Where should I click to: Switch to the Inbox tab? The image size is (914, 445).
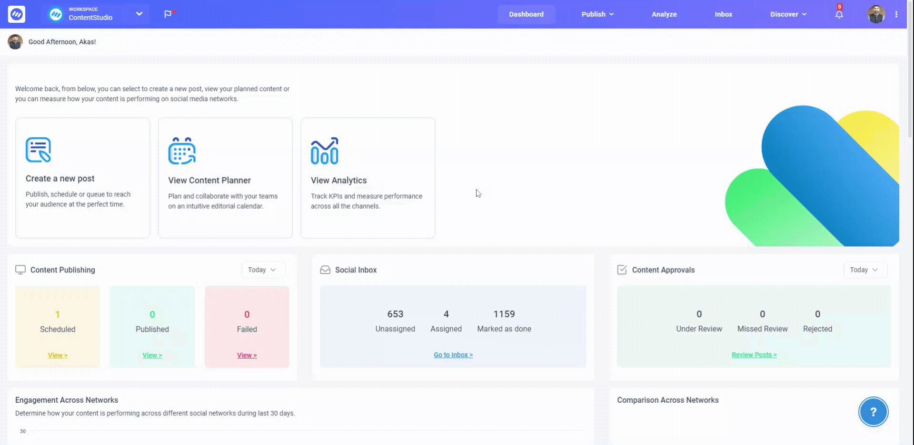[723, 14]
